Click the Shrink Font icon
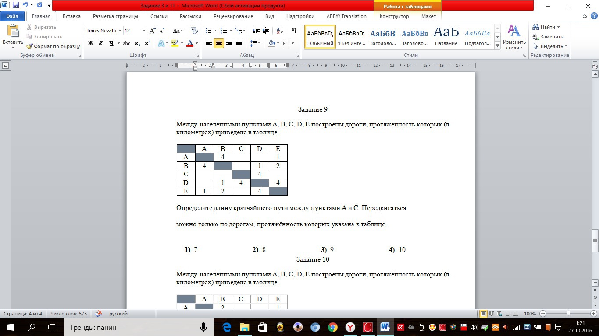Image resolution: width=599 pixels, height=336 pixels. click(x=162, y=31)
